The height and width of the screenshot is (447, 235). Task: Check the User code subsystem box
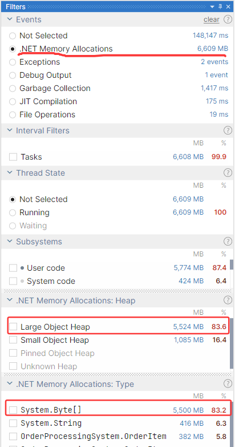coord(13,268)
